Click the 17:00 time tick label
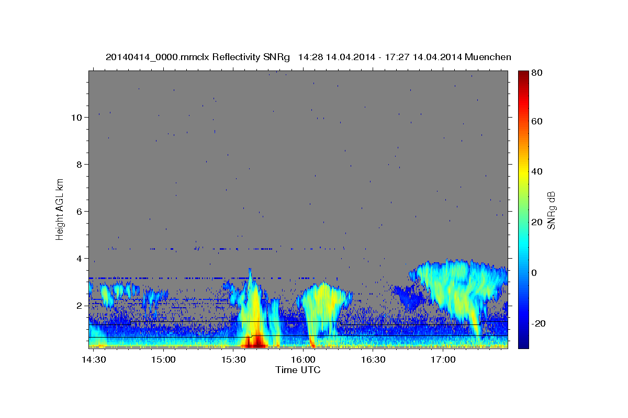The width and height of the screenshot is (628, 418). click(x=443, y=360)
